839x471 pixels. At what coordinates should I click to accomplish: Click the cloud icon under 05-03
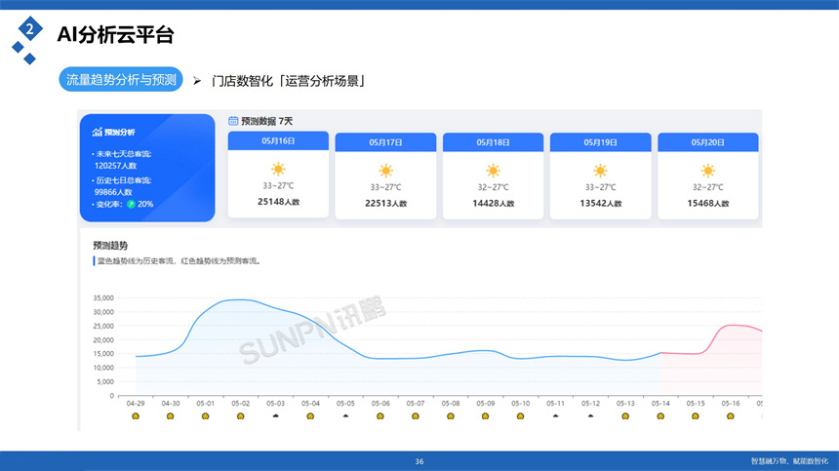[275, 415]
